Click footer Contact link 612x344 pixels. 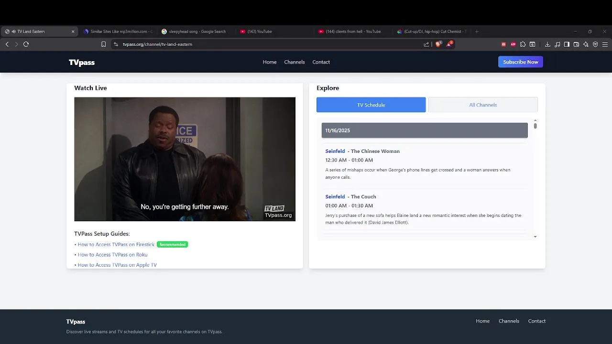536,321
